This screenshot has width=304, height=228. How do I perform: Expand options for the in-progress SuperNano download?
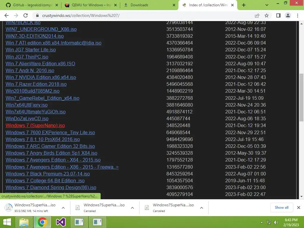[63, 208]
